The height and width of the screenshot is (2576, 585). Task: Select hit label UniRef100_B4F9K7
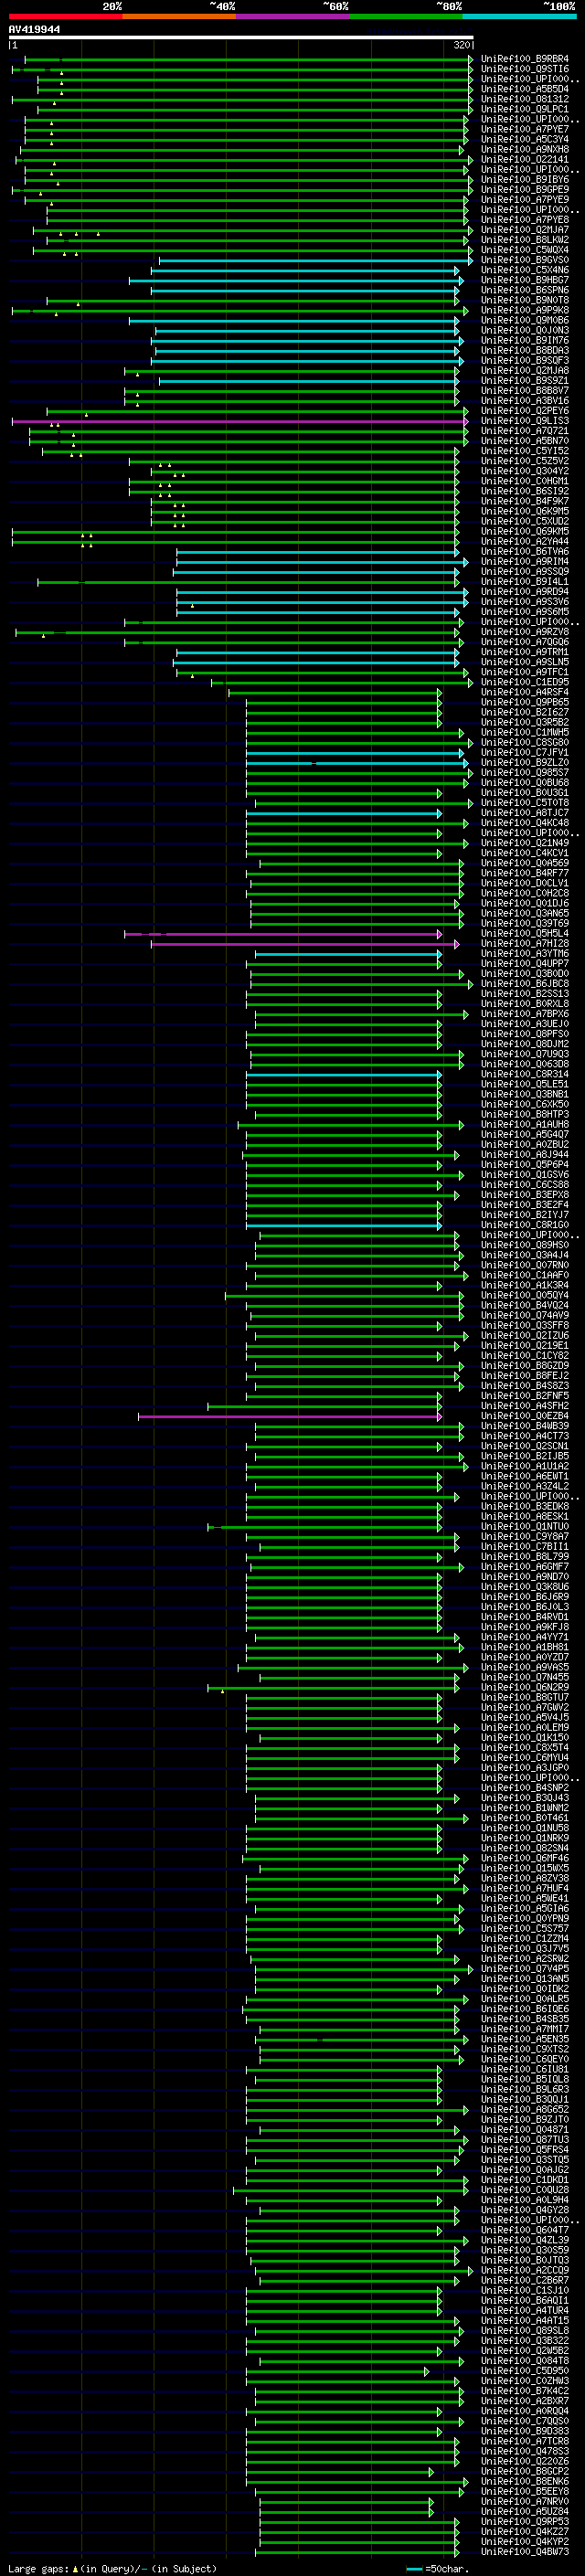pos(525,501)
